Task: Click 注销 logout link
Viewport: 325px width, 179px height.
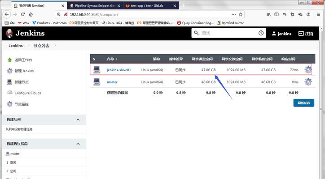Action: coord(306,34)
